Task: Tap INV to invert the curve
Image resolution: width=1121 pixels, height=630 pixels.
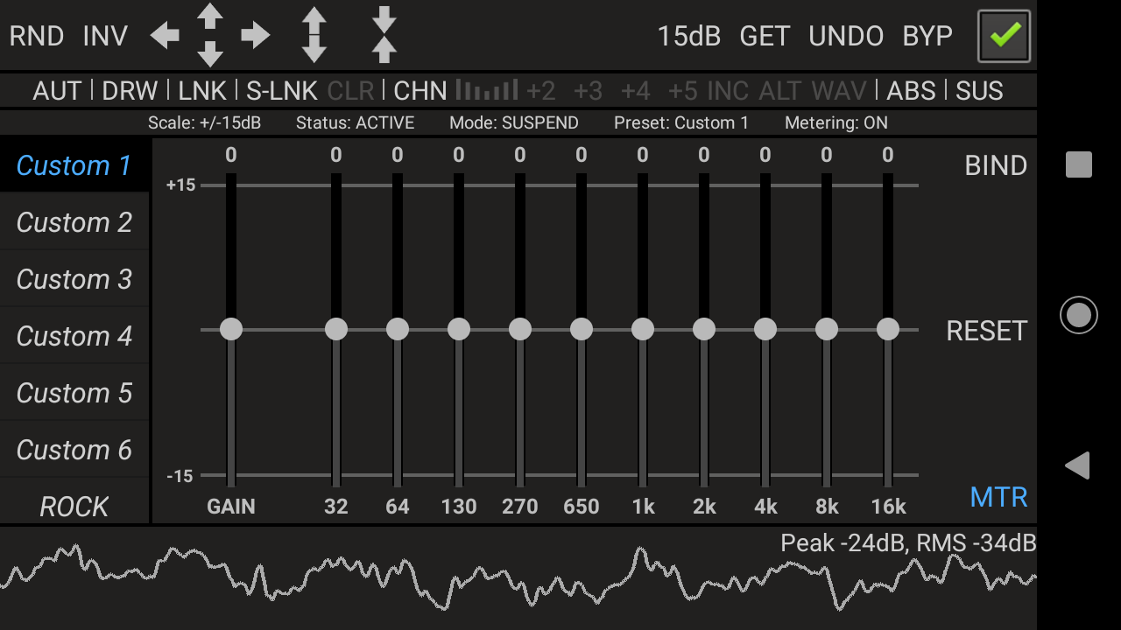Action: tap(105, 36)
